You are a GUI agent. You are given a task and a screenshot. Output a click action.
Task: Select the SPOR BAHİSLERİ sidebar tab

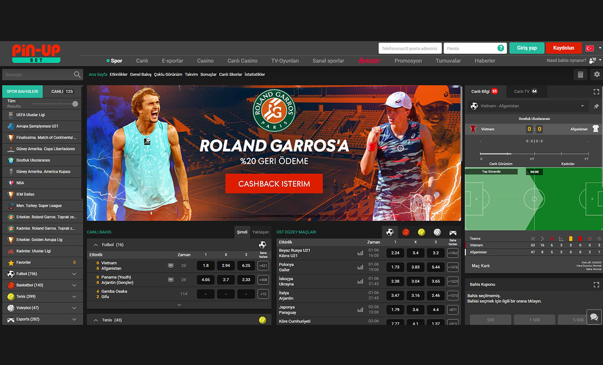23,91
